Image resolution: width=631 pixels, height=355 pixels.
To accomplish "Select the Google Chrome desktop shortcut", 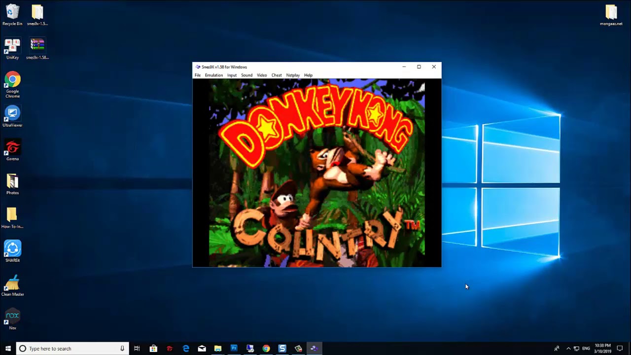I will click(12, 85).
